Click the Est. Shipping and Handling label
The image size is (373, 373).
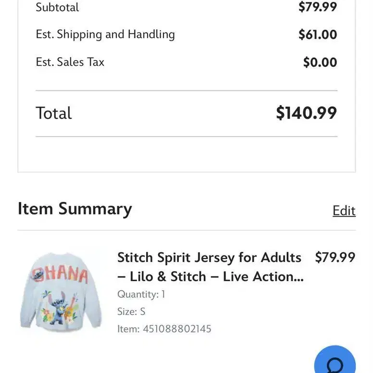[x=105, y=35]
